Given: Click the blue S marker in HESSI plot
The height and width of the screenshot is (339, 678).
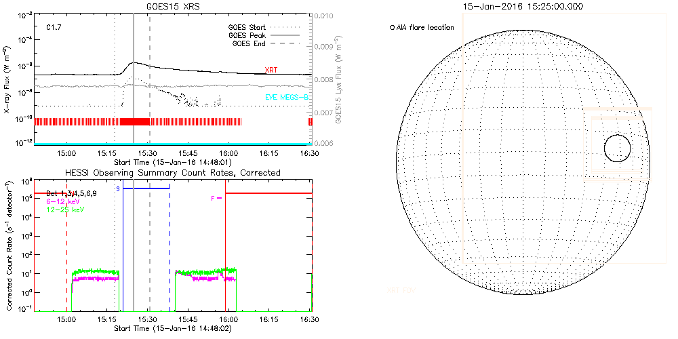Looking at the screenshot, I should (x=118, y=188).
